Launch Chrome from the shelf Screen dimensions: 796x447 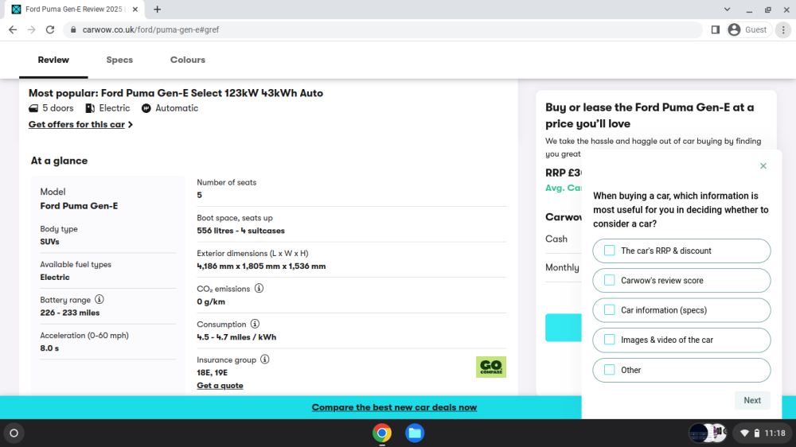(382, 433)
